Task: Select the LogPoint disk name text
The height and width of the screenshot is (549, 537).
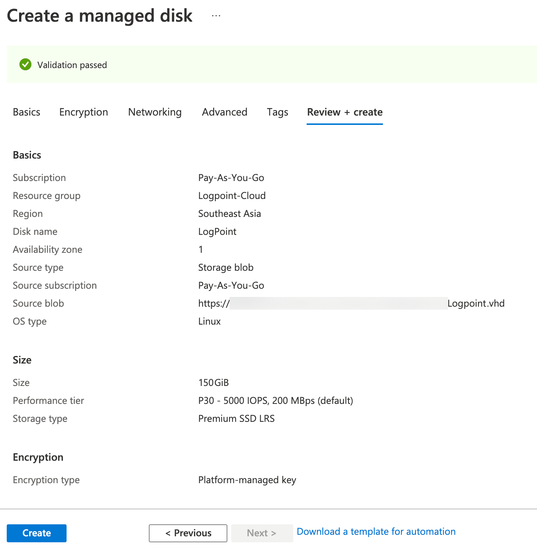Action: point(217,231)
